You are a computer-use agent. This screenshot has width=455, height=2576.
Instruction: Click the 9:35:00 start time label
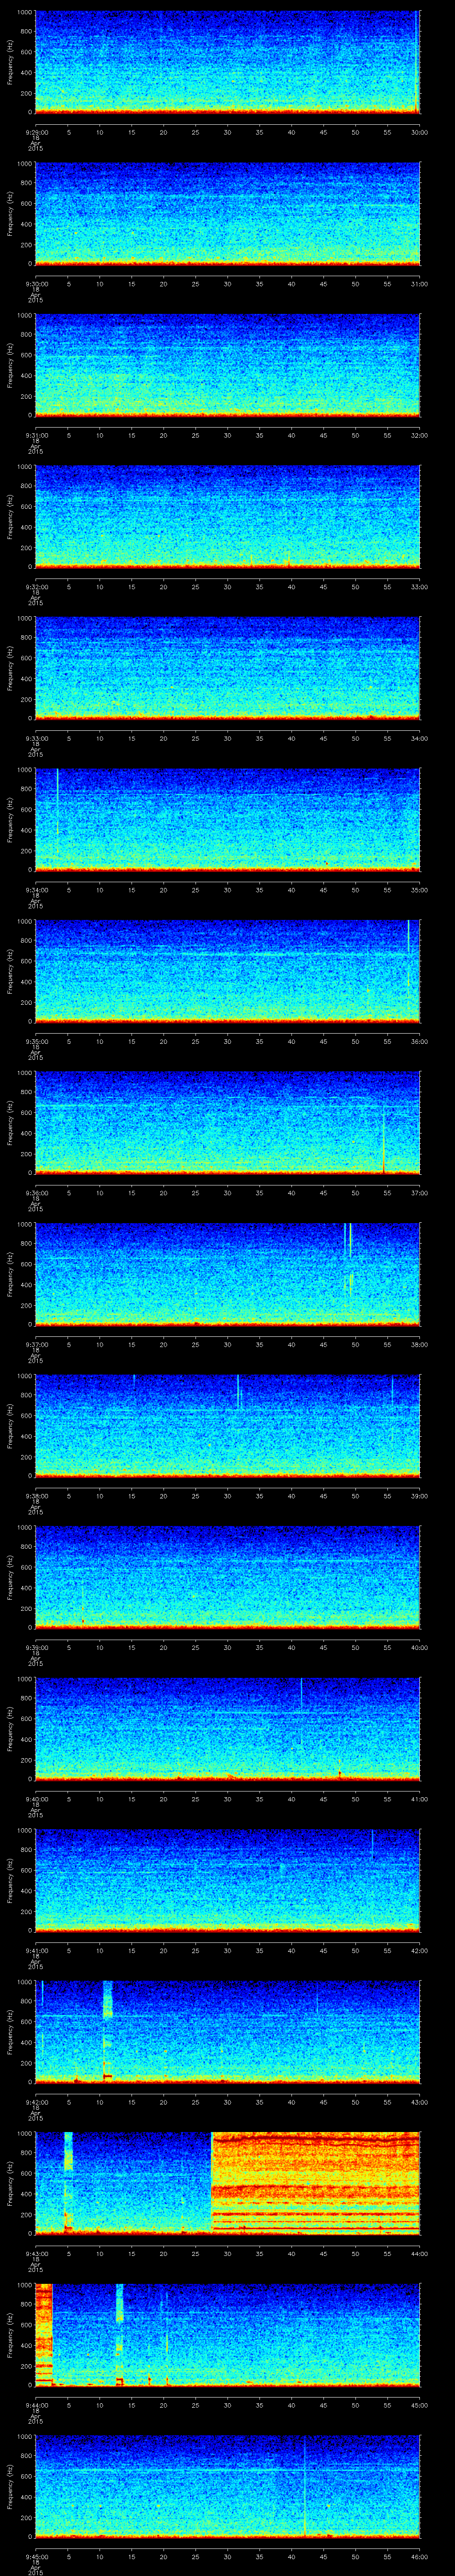pos(36,1041)
